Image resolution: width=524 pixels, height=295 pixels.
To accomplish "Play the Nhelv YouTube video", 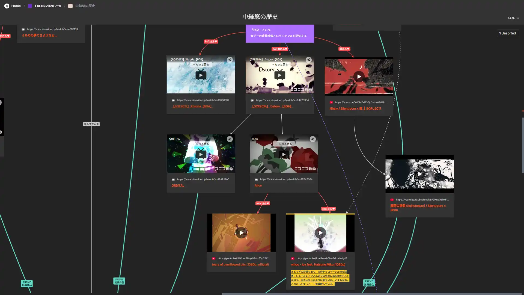I will (x=359, y=76).
